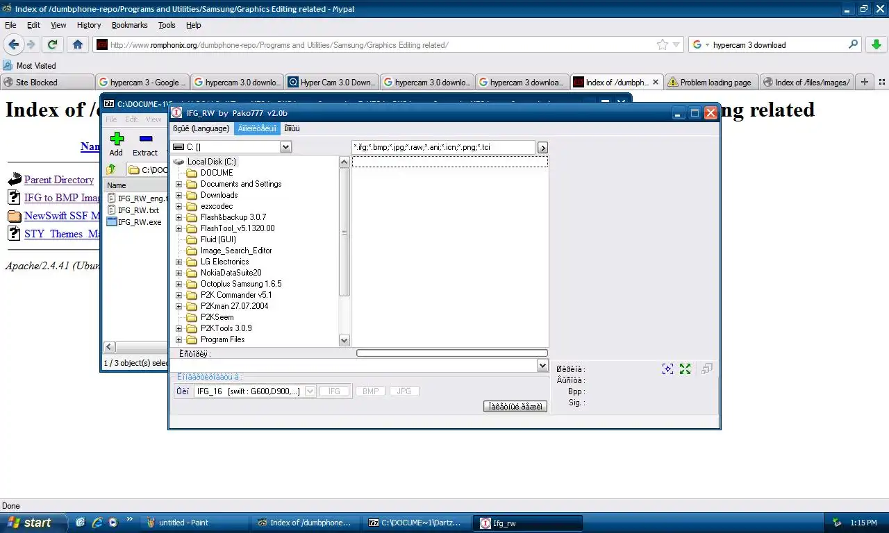Expand the NokiaDataSuite20 folder
Image resolution: width=889 pixels, height=533 pixels.
click(x=178, y=273)
